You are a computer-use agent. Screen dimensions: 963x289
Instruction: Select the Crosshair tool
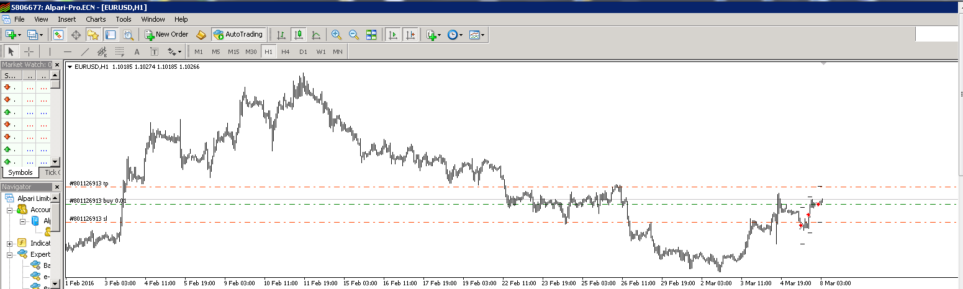(x=29, y=51)
